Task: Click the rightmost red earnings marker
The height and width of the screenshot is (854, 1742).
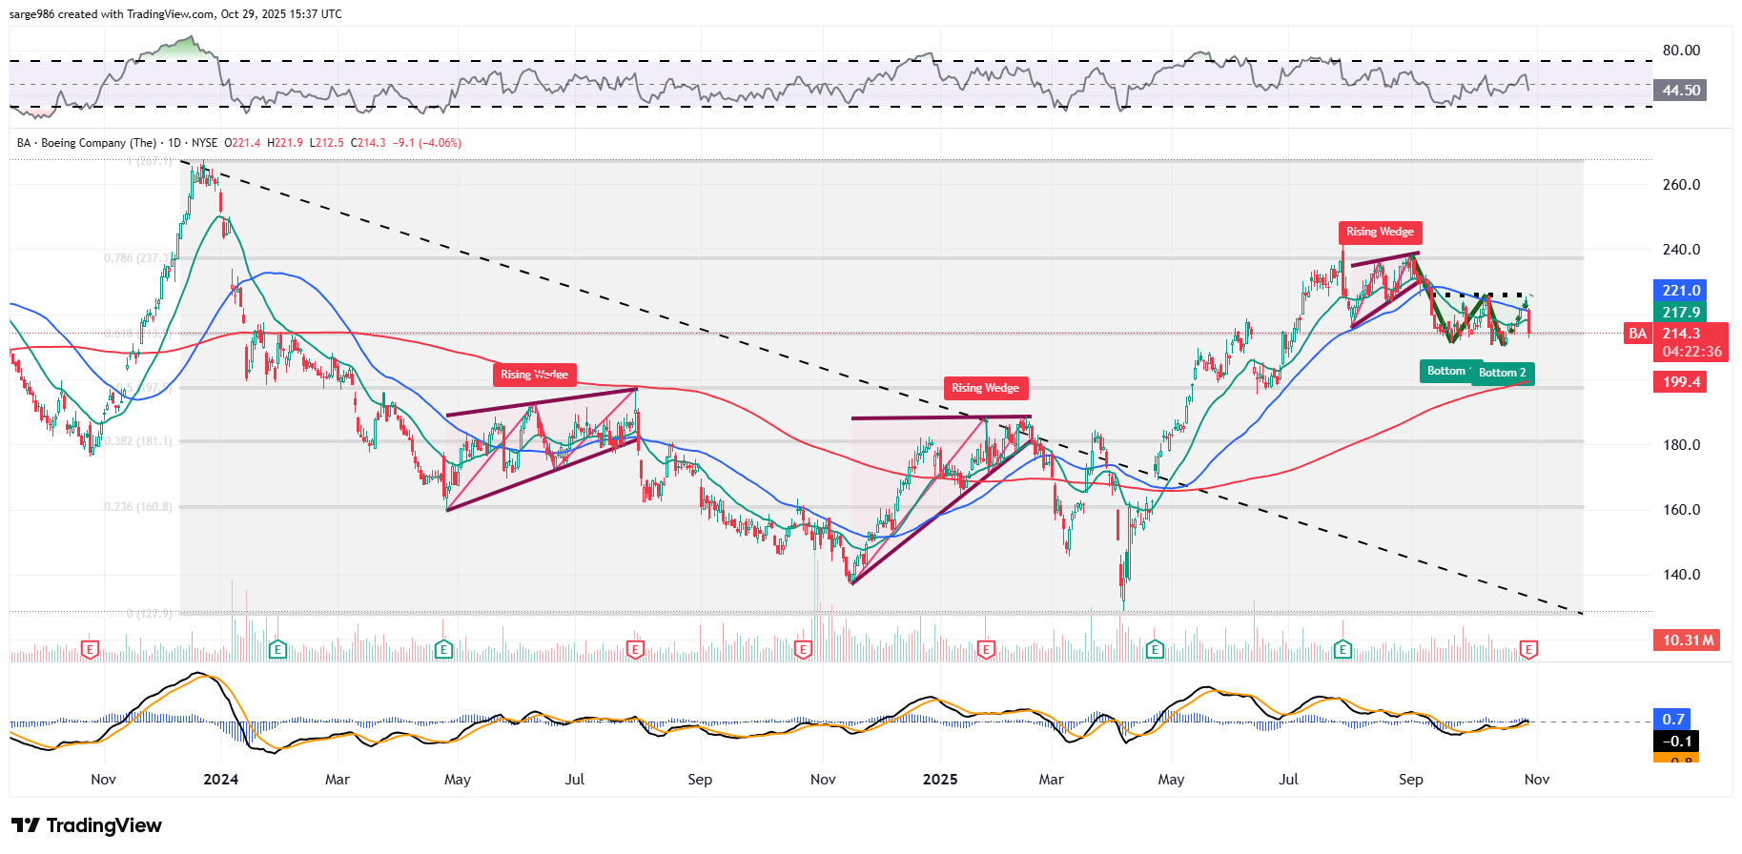Action: pos(1528,650)
